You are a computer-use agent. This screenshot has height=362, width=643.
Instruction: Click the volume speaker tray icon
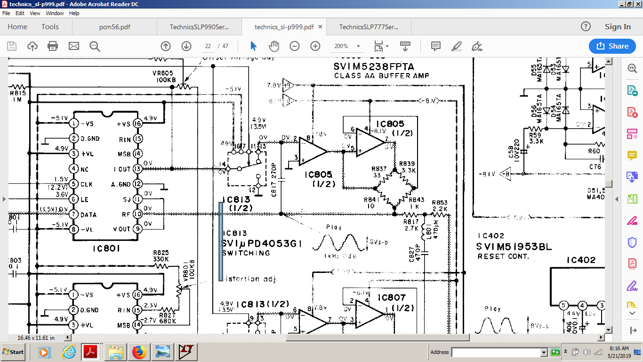pyautogui.click(x=587, y=352)
